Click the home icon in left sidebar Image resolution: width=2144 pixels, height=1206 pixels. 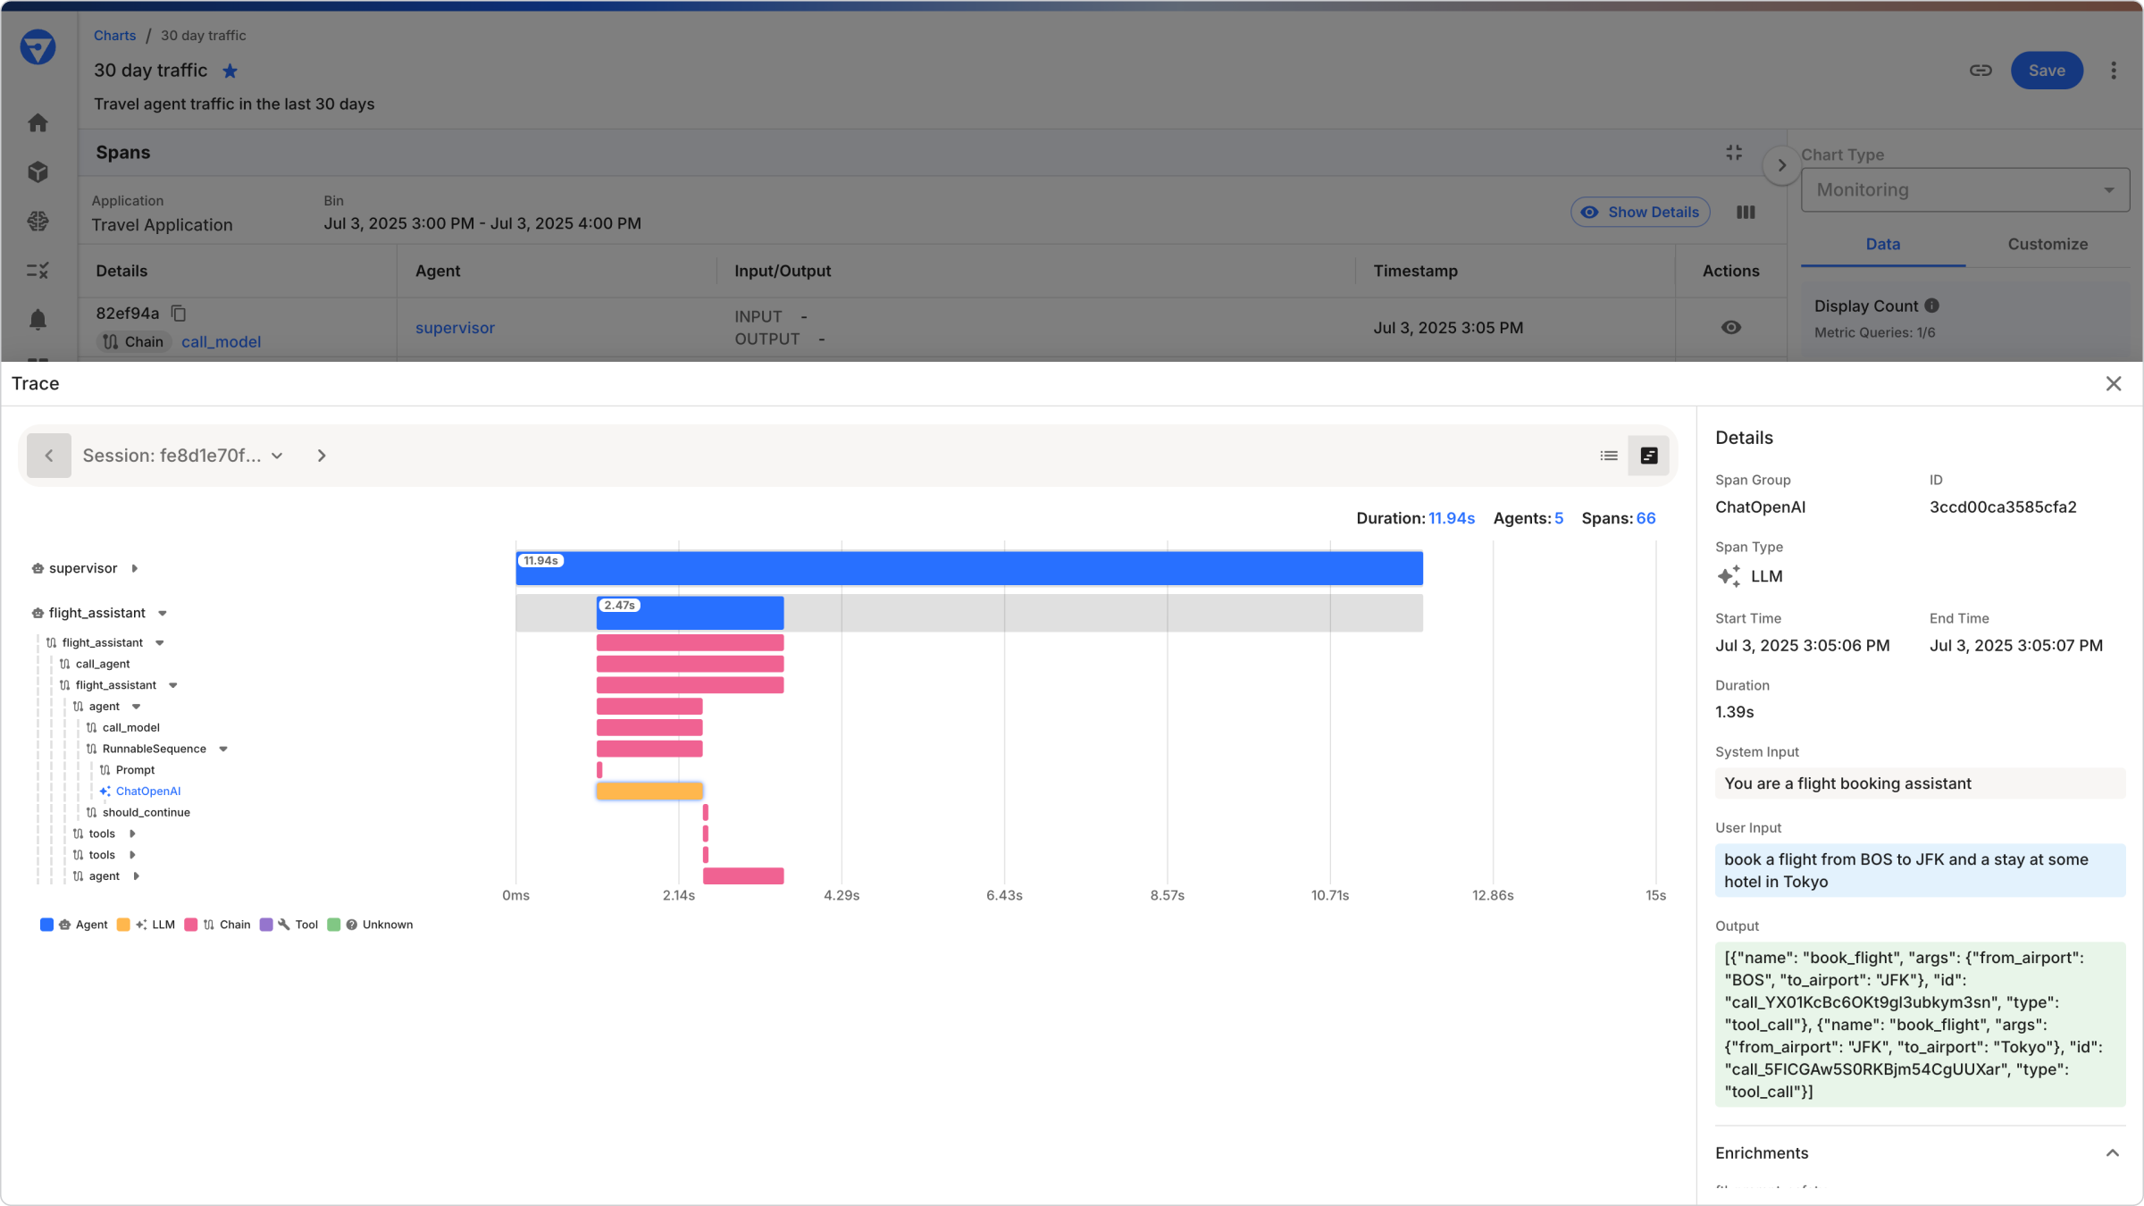pyautogui.click(x=38, y=122)
